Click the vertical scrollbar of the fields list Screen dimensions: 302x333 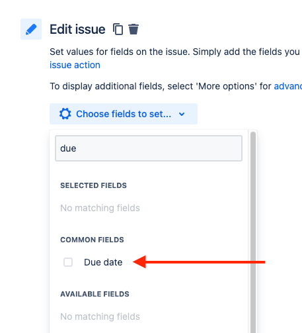click(x=253, y=232)
